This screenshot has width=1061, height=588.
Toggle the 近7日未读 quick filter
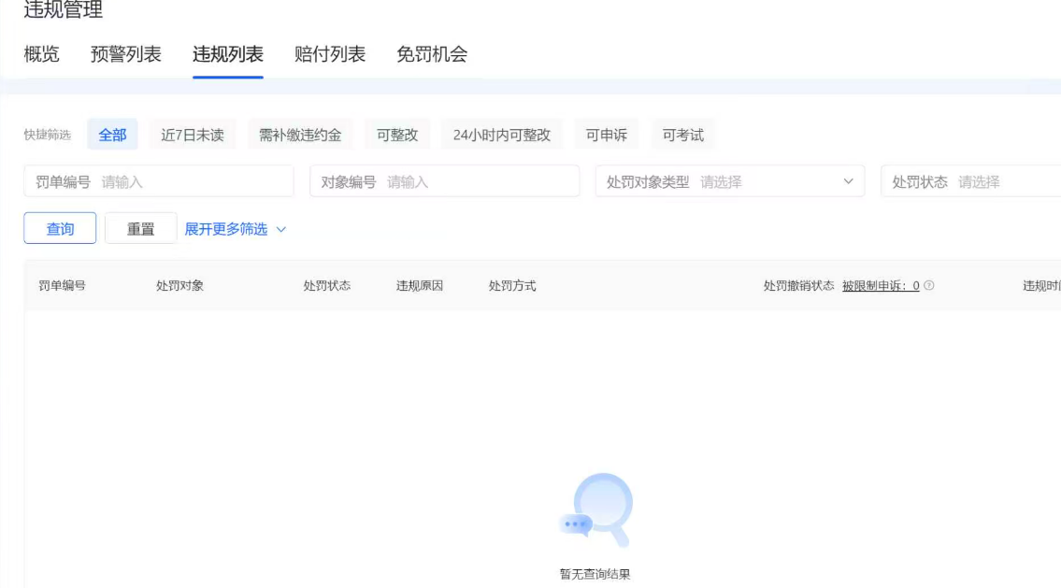[x=193, y=135]
